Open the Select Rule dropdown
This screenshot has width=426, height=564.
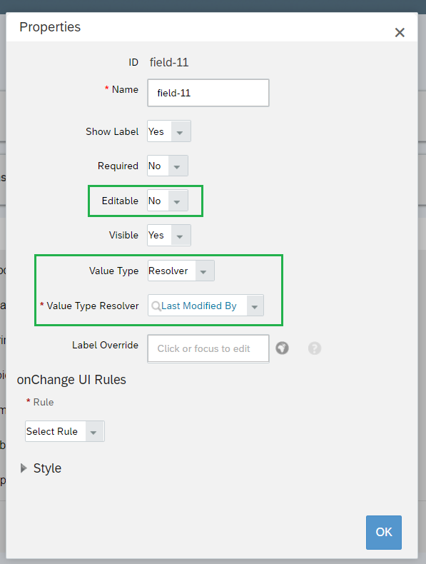[65, 431]
